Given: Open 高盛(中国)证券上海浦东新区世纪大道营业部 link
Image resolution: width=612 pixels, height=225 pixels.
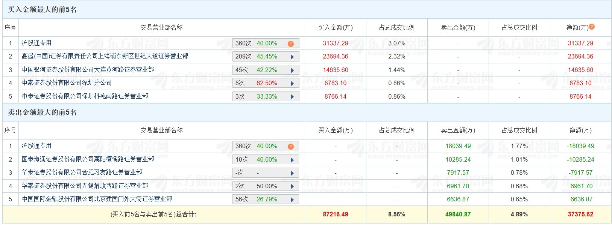Looking at the screenshot, I should [105, 56].
